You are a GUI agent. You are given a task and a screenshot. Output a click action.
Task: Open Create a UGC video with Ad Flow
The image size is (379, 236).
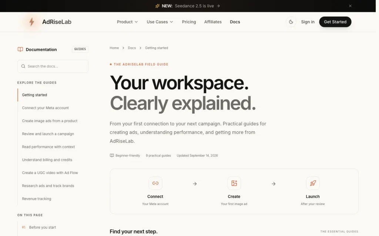tap(50, 173)
